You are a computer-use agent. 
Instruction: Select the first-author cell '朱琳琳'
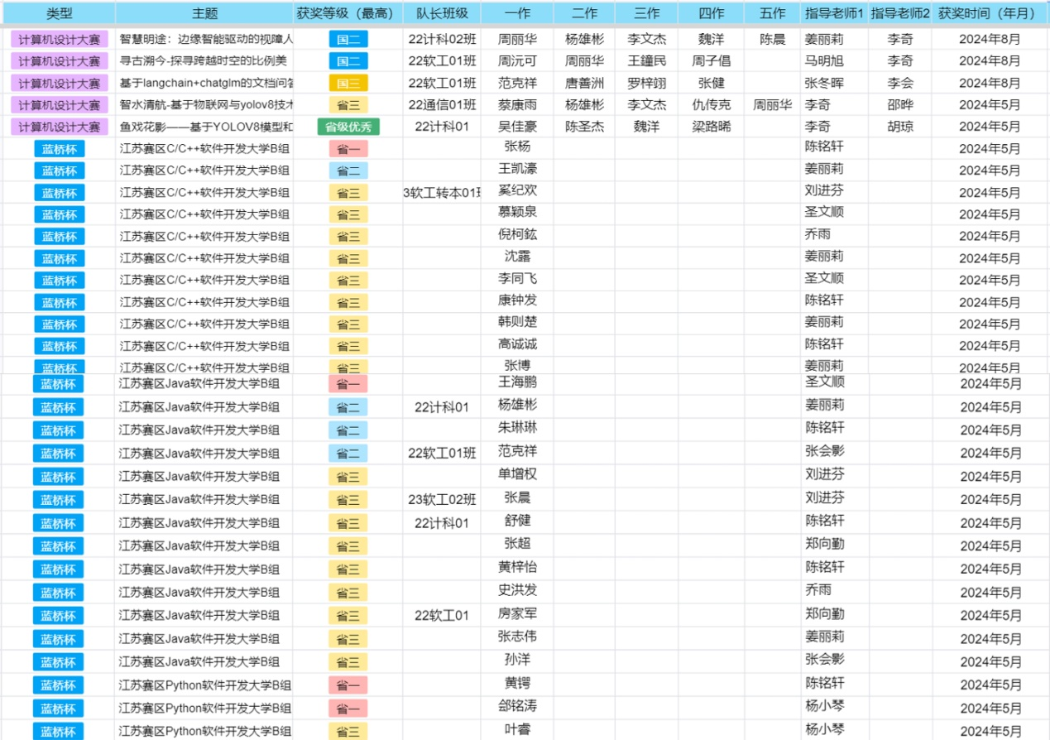[517, 428]
